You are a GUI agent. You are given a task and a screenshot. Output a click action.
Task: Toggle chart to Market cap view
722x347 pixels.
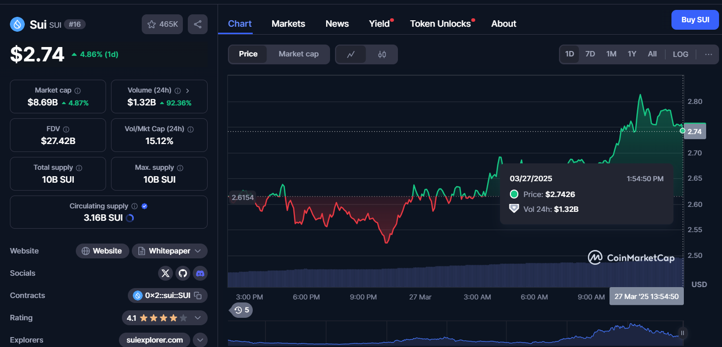point(298,54)
